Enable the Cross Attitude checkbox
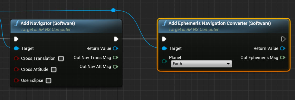This screenshot has width=295, height=100. (x=54, y=70)
